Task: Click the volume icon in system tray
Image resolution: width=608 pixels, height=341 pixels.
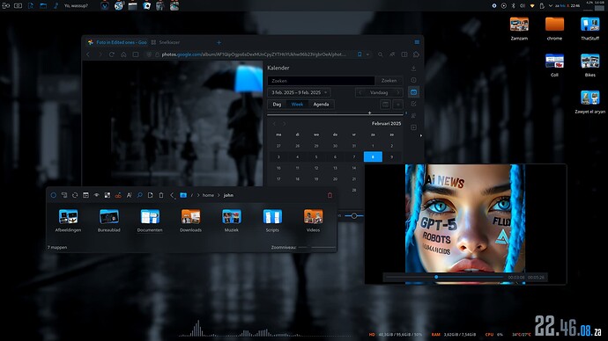Action: coord(522,6)
